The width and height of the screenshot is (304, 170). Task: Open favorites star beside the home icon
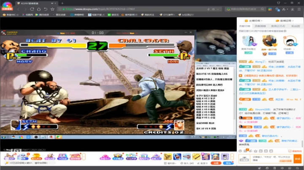tap(52, 9)
